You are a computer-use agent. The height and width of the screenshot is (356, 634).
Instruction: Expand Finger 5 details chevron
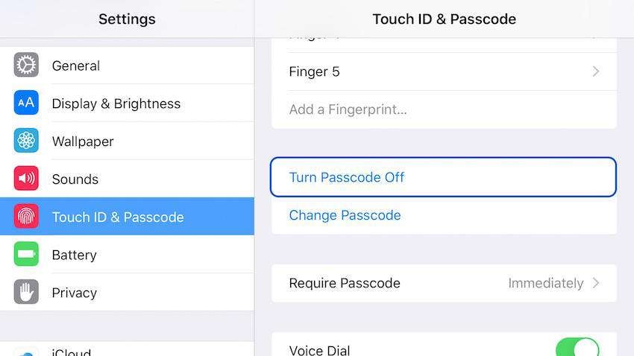click(x=596, y=71)
